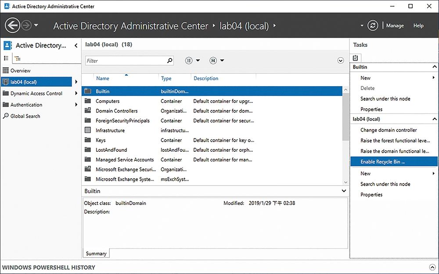Expand the filter criteria chevron button
The image size is (439, 274).
tap(341, 61)
